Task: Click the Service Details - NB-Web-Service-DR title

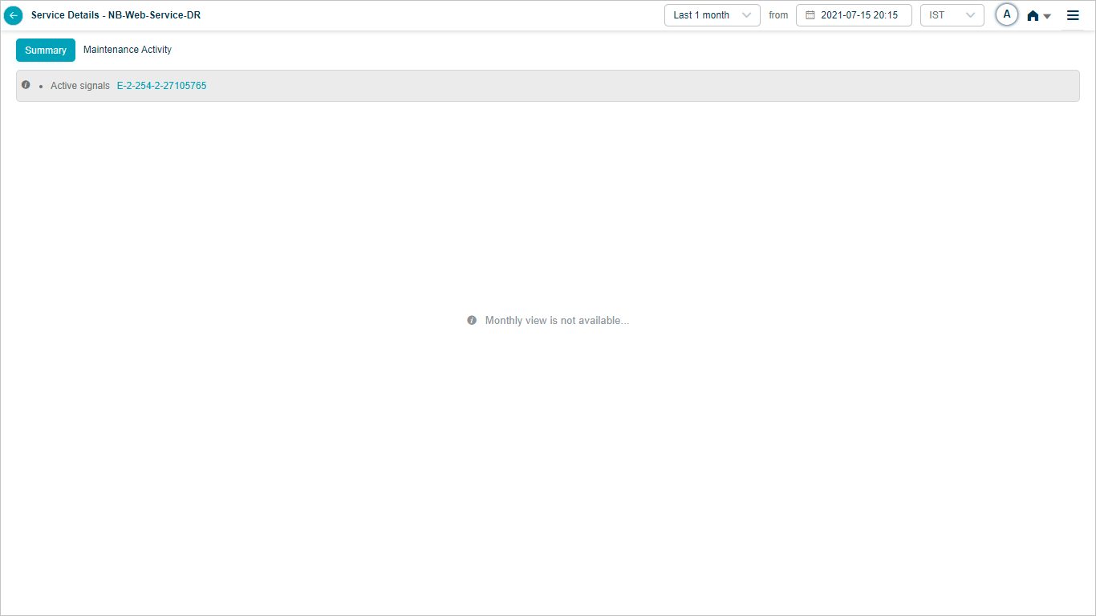Action: pyautogui.click(x=116, y=15)
